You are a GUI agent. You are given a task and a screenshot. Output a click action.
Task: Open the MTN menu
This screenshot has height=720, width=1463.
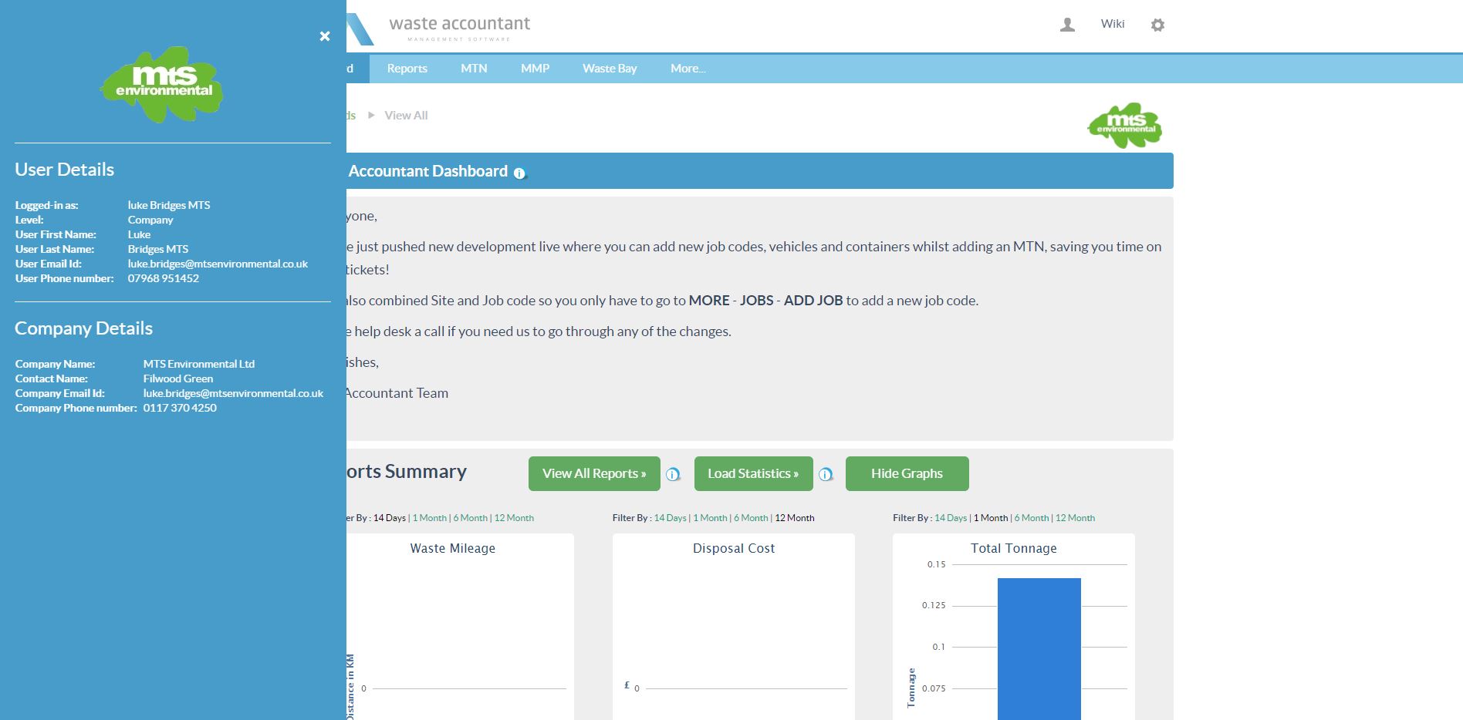coord(474,69)
